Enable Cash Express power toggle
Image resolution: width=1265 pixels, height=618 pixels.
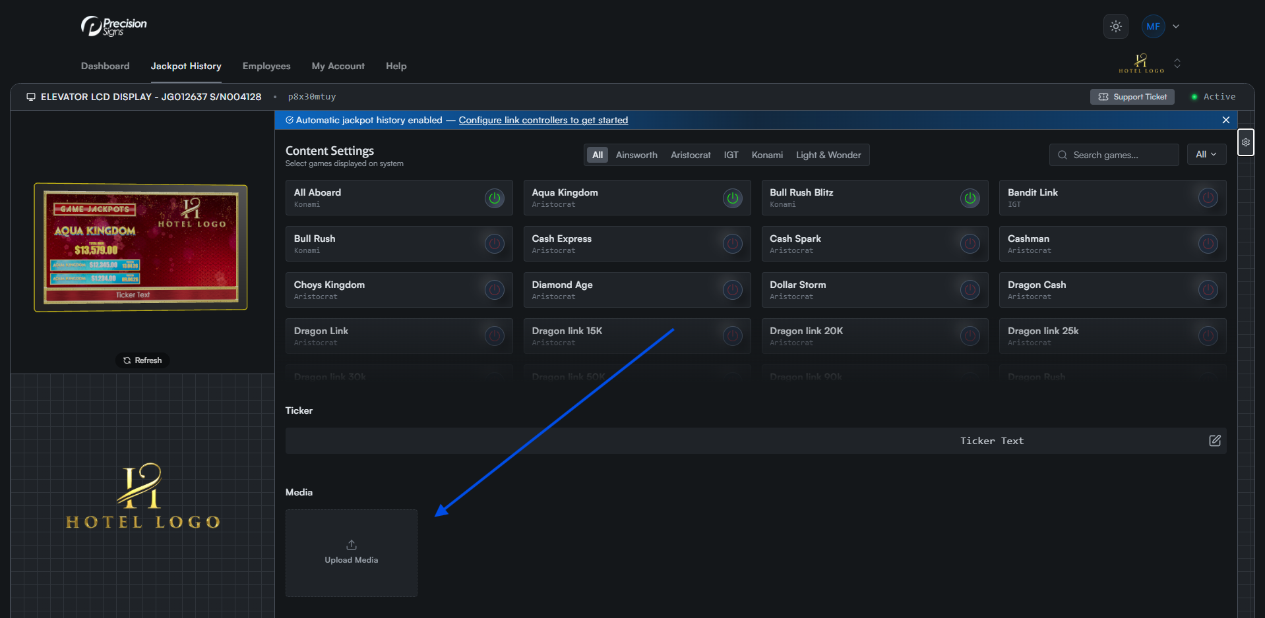(x=732, y=244)
